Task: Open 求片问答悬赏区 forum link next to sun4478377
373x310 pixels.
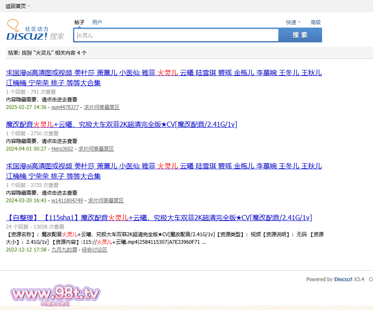Action: (x=101, y=107)
